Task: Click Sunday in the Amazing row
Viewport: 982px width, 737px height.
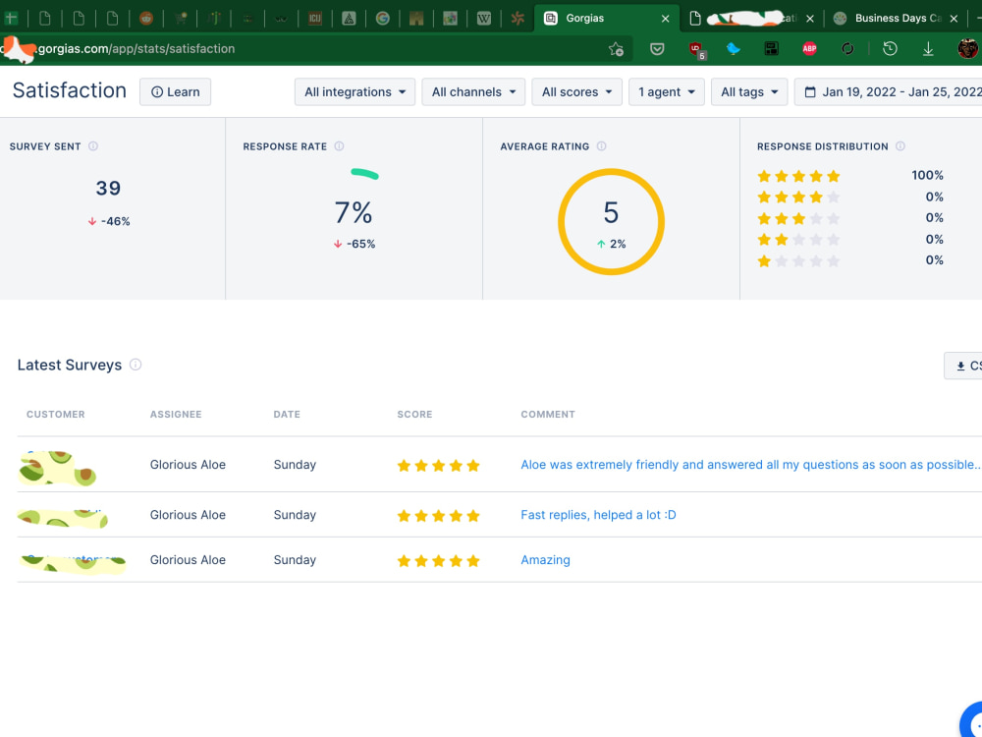Action: pos(295,560)
